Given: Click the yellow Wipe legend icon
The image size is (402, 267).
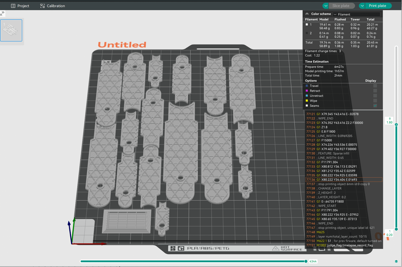Looking at the screenshot, I should click(x=307, y=101).
